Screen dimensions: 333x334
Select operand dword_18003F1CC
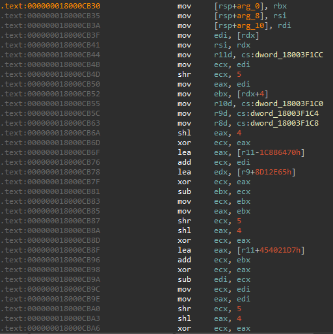289,55
